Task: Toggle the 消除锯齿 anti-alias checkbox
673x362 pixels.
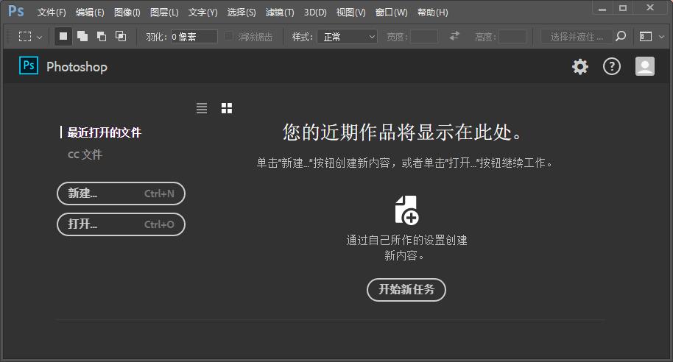Action: pyautogui.click(x=229, y=36)
